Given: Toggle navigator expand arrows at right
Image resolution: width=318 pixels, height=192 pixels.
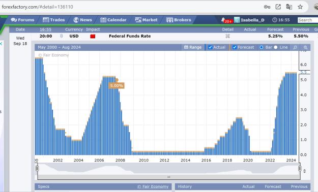Looking at the screenshot, I should (305, 171).
